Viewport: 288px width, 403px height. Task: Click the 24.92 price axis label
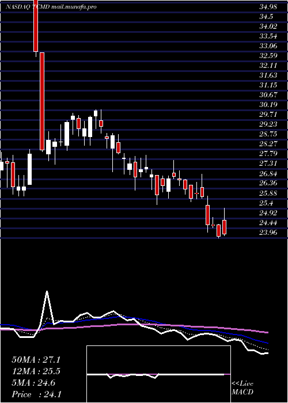(x=268, y=213)
